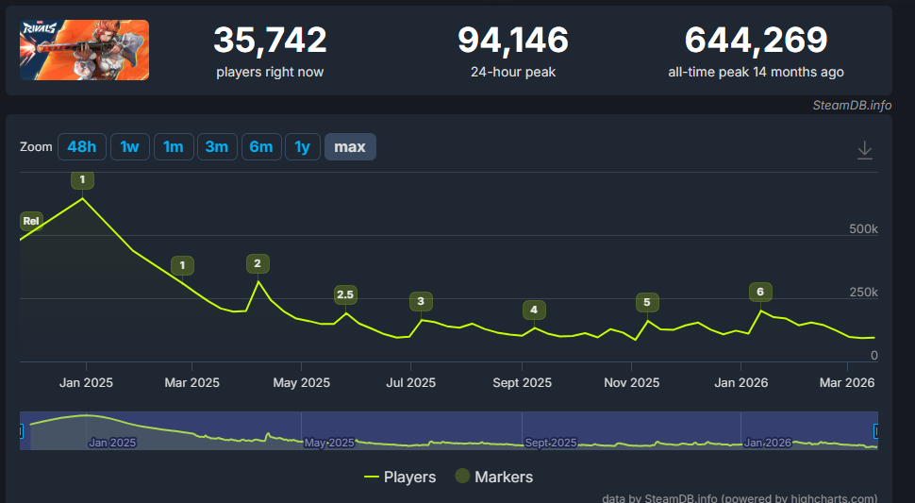
Task: Click season marker 2
Action: click(x=258, y=263)
